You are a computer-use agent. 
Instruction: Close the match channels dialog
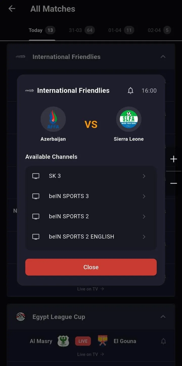[x=91, y=267]
